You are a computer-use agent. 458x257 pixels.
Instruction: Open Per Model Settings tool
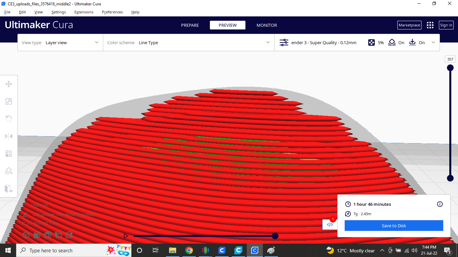(x=9, y=154)
